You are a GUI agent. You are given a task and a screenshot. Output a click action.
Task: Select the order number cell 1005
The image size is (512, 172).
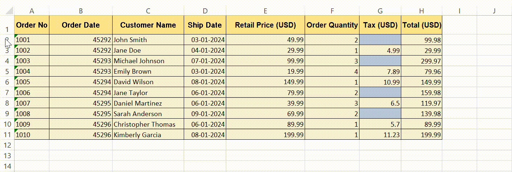[x=32, y=82]
